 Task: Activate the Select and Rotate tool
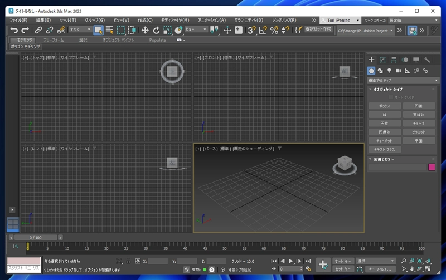pos(156,30)
